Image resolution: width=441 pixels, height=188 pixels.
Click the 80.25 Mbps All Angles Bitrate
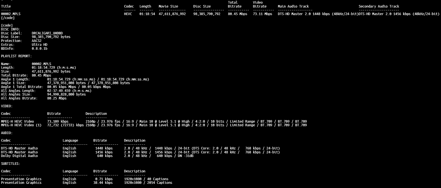click(x=57, y=98)
